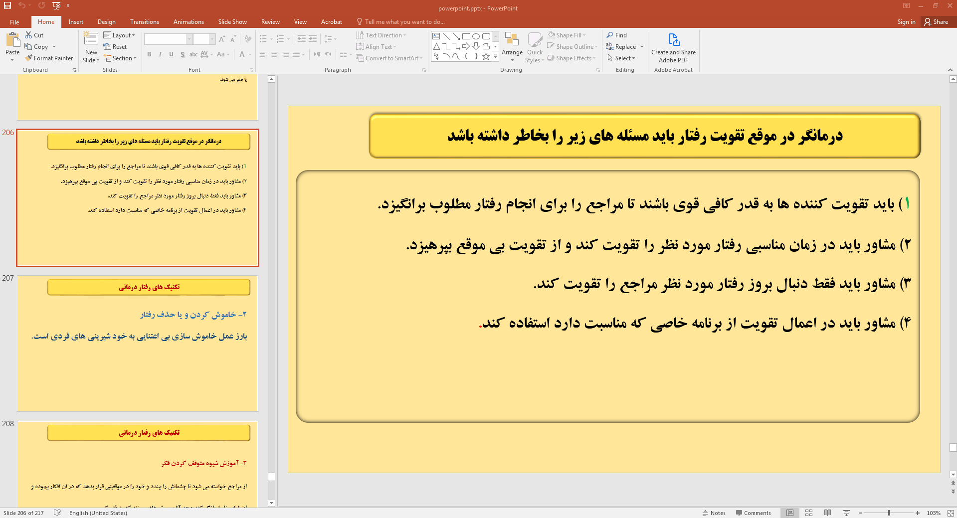Image resolution: width=957 pixels, height=518 pixels.
Task: Start Slide Show from status bar
Action: pyautogui.click(x=846, y=513)
